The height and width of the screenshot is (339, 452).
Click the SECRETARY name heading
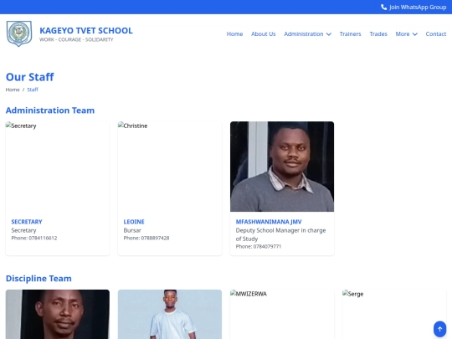(27, 222)
